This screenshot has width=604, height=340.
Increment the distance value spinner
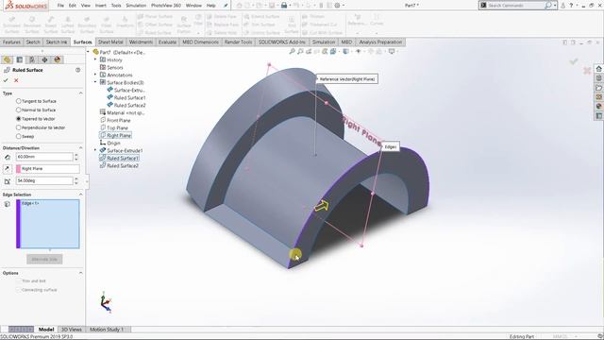(x=76, y=155)
